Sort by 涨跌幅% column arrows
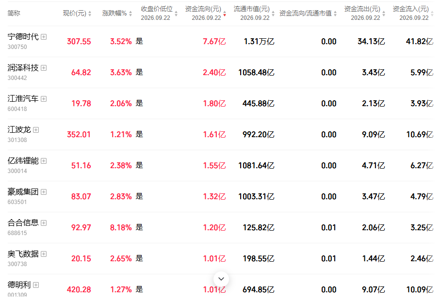The height and width of the screenshot is (300, 441). pyautogui.click(x=131, y=14)
